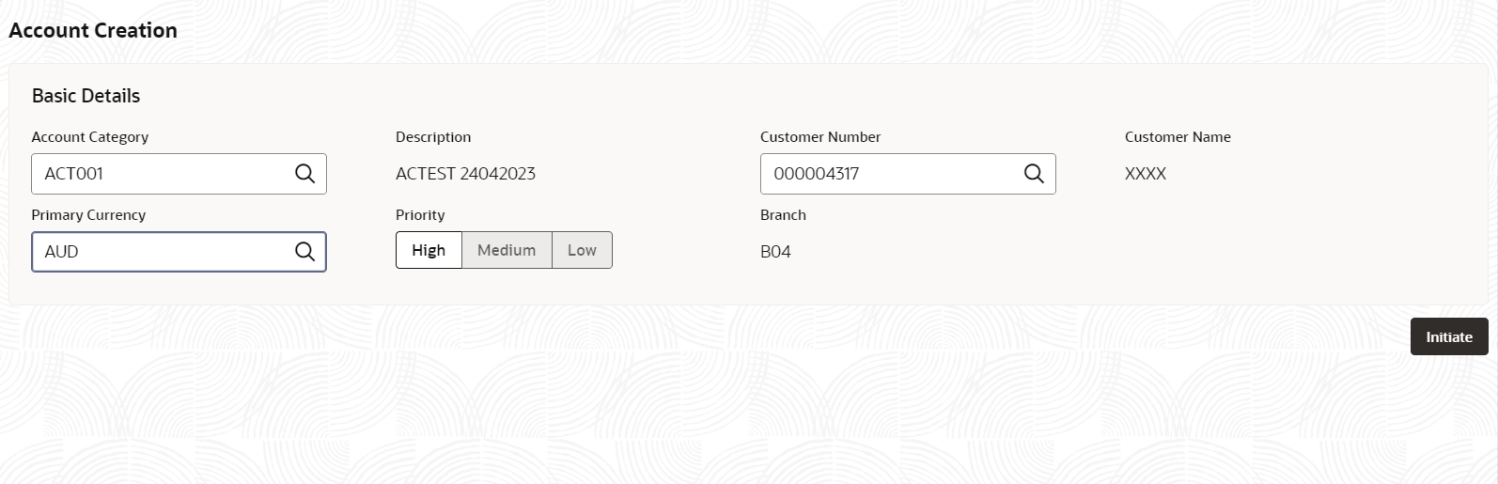The image size is (1498, 484).
Task: Click the Basic Details section heading
Action: pyautogui.click(x=86, y=96)
